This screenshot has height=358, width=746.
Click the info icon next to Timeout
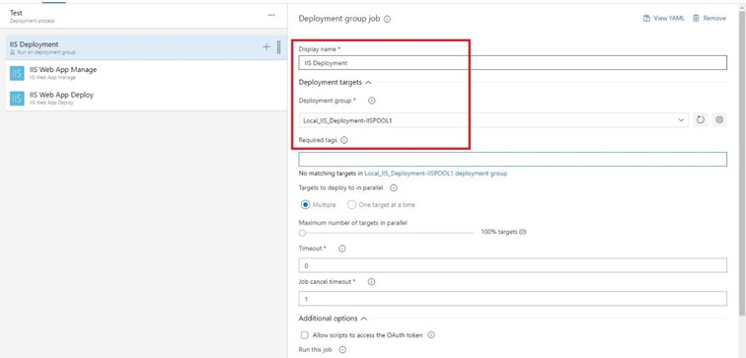(341, 249)
